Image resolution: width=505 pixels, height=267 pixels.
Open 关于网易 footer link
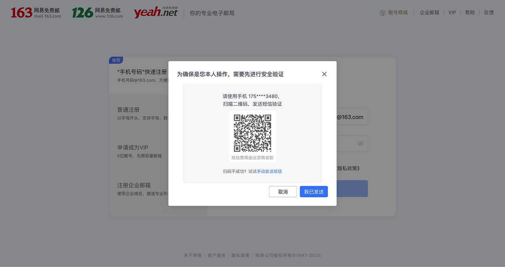[193, 255]
